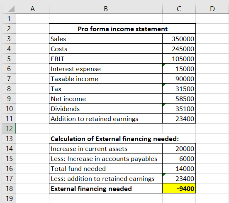Select column A header
This screenshot has width=229, height=203.
coord(33,9)
